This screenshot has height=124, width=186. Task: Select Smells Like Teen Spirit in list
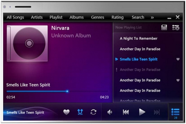click(x=139, y=59)
